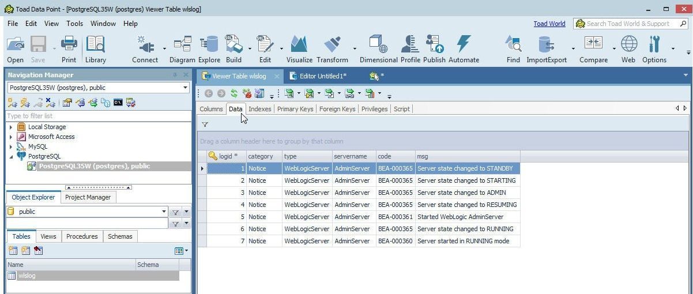693x294 pixels.
Task: Sort by the msg column header
Action: [467, 156]
